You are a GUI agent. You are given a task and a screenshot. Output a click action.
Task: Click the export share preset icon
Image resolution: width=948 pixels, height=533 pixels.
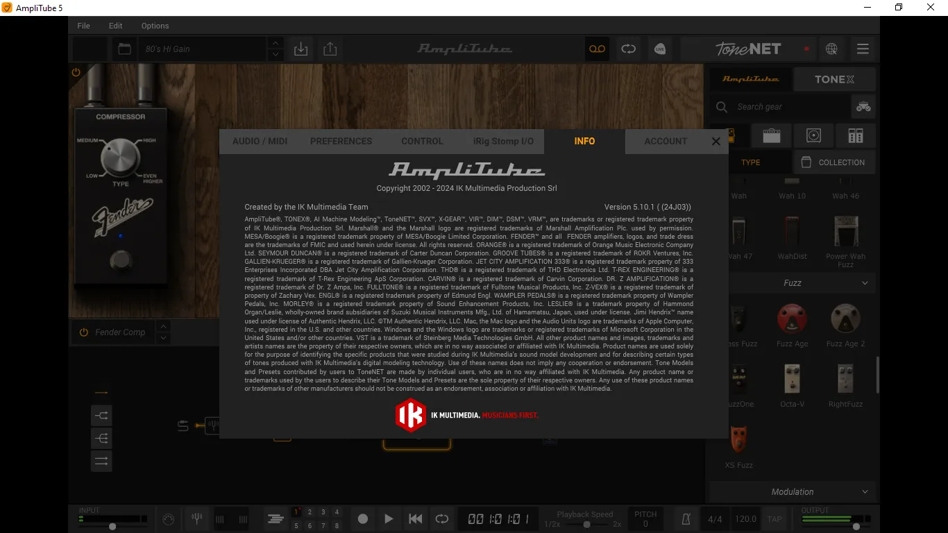330,49
